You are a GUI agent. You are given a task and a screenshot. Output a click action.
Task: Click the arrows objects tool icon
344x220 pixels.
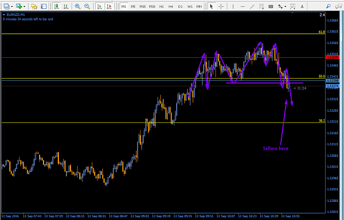(x=280, y=7)
